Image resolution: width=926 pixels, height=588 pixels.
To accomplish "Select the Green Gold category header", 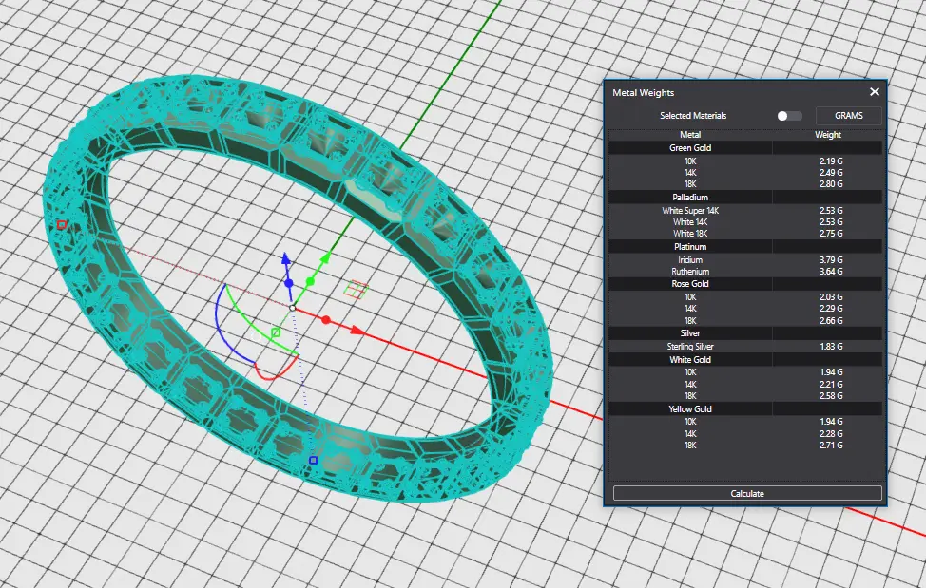I will click(x=690, y=148).
